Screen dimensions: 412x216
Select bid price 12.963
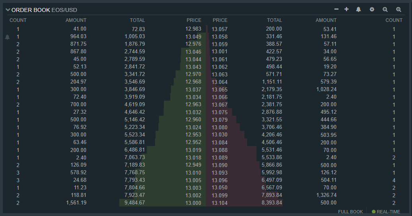193,105
